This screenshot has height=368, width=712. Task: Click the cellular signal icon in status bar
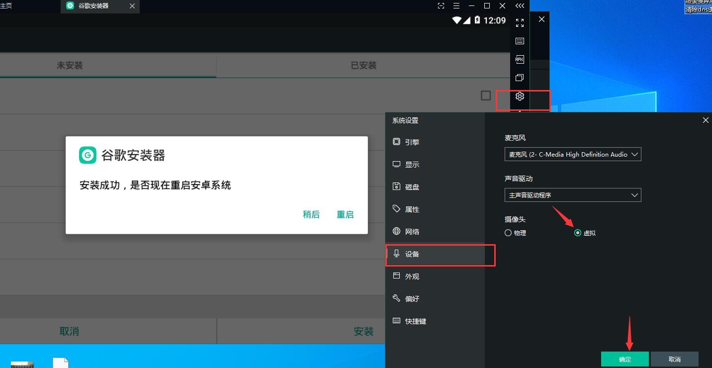pos(467,20)
